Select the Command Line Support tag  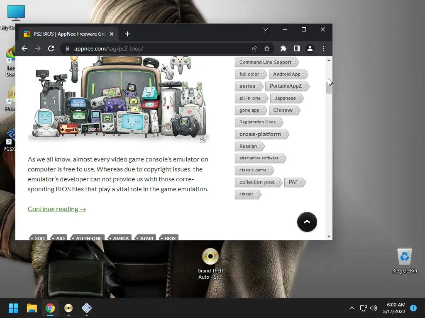tap(267, 63)
